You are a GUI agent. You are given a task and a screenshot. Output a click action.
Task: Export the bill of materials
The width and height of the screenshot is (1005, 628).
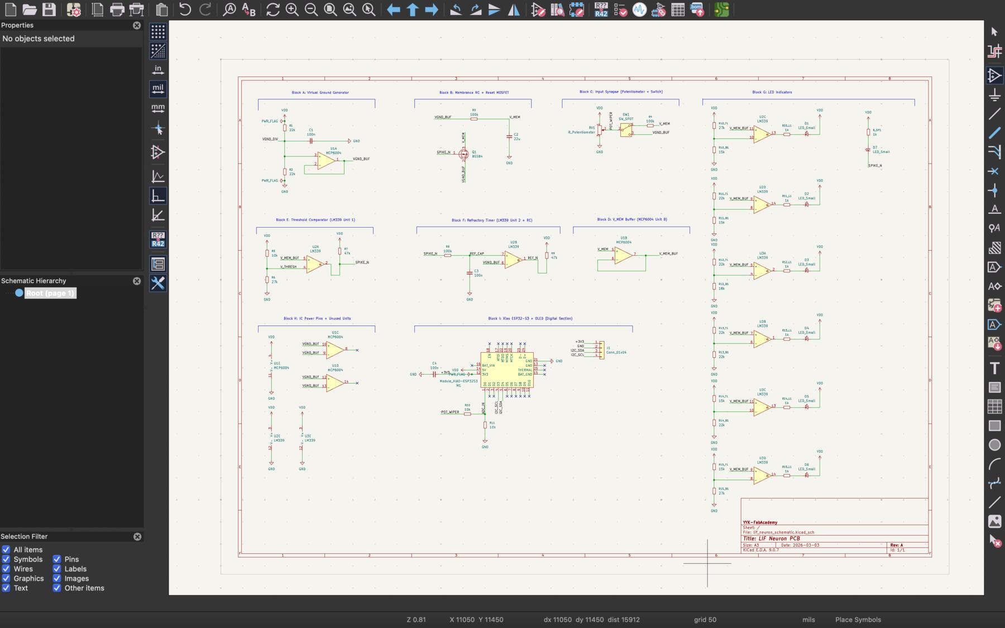click(x=697, y=9)
